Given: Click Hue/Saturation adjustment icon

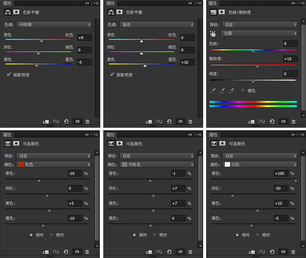Looking at the screenshot, I should [x=213, y=12].
